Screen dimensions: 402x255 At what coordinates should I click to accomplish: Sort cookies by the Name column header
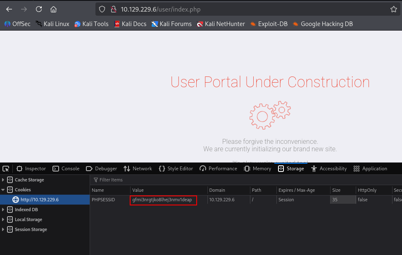(110, 190)
